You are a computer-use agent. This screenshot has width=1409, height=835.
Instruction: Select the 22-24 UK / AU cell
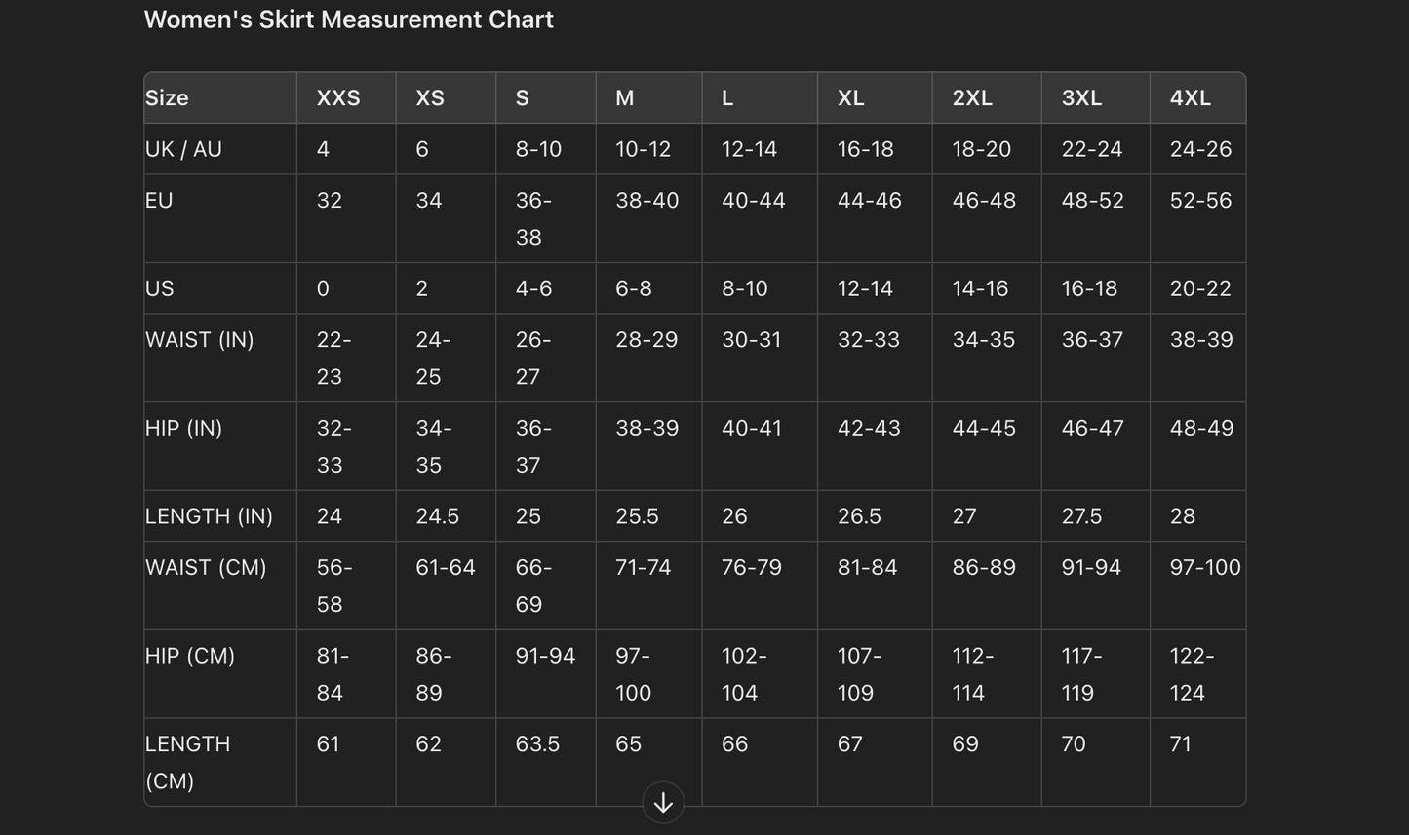click(x=1091, y=149)
